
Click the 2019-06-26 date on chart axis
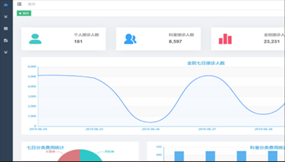click(x=151, y=129)
